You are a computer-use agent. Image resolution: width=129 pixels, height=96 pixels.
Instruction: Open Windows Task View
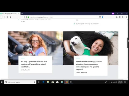[39, 82]
